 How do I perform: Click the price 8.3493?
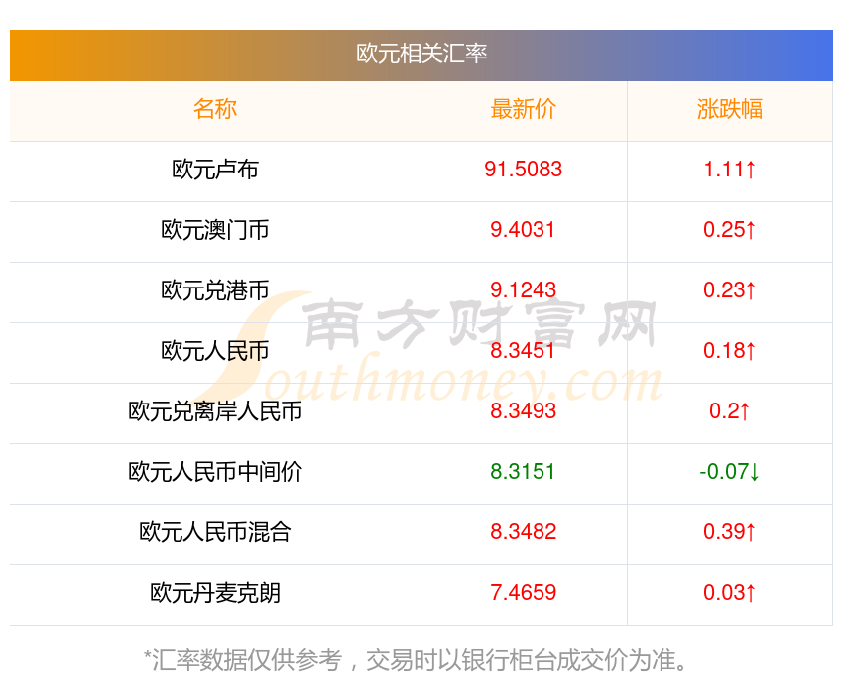pyautogui.click(x=523, y=411)
